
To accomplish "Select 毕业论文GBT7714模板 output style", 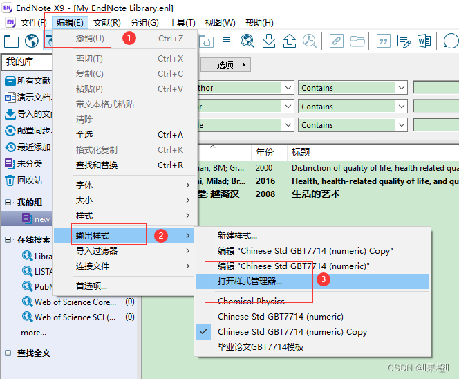I will 312,347.
